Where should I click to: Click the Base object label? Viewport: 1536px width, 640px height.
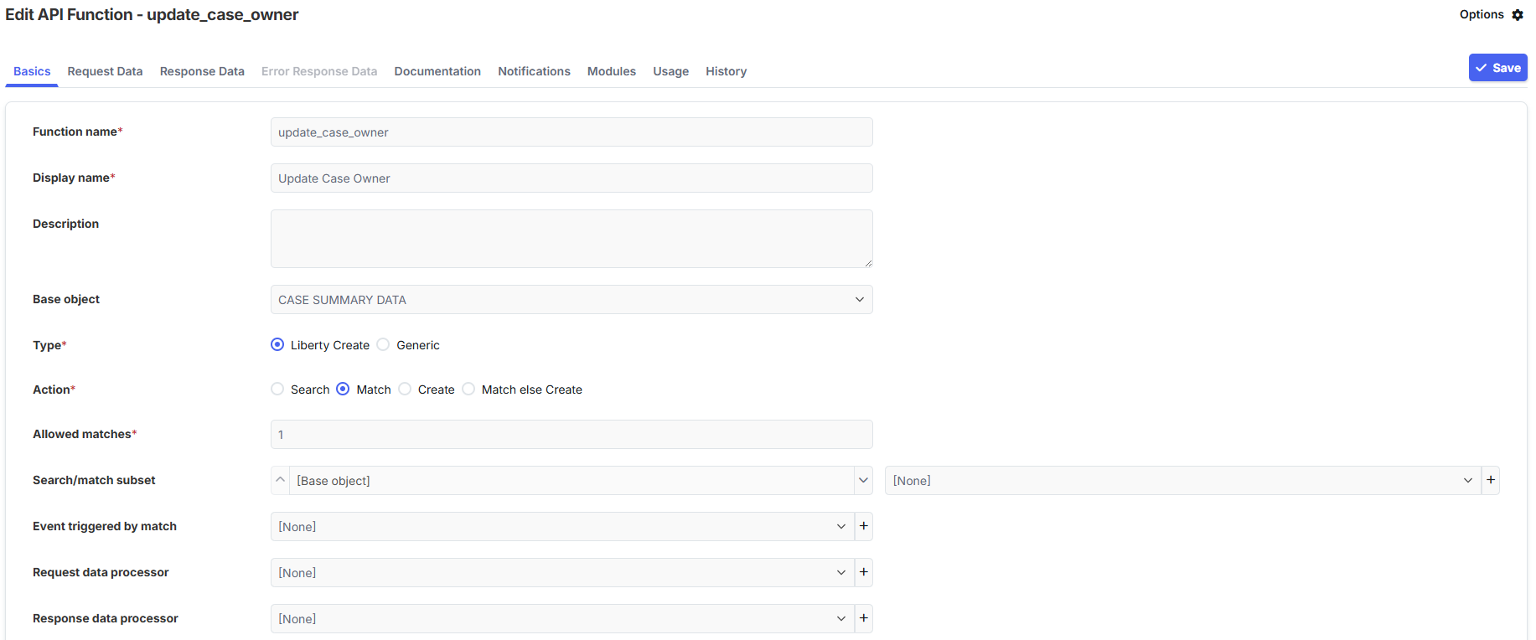66,299
